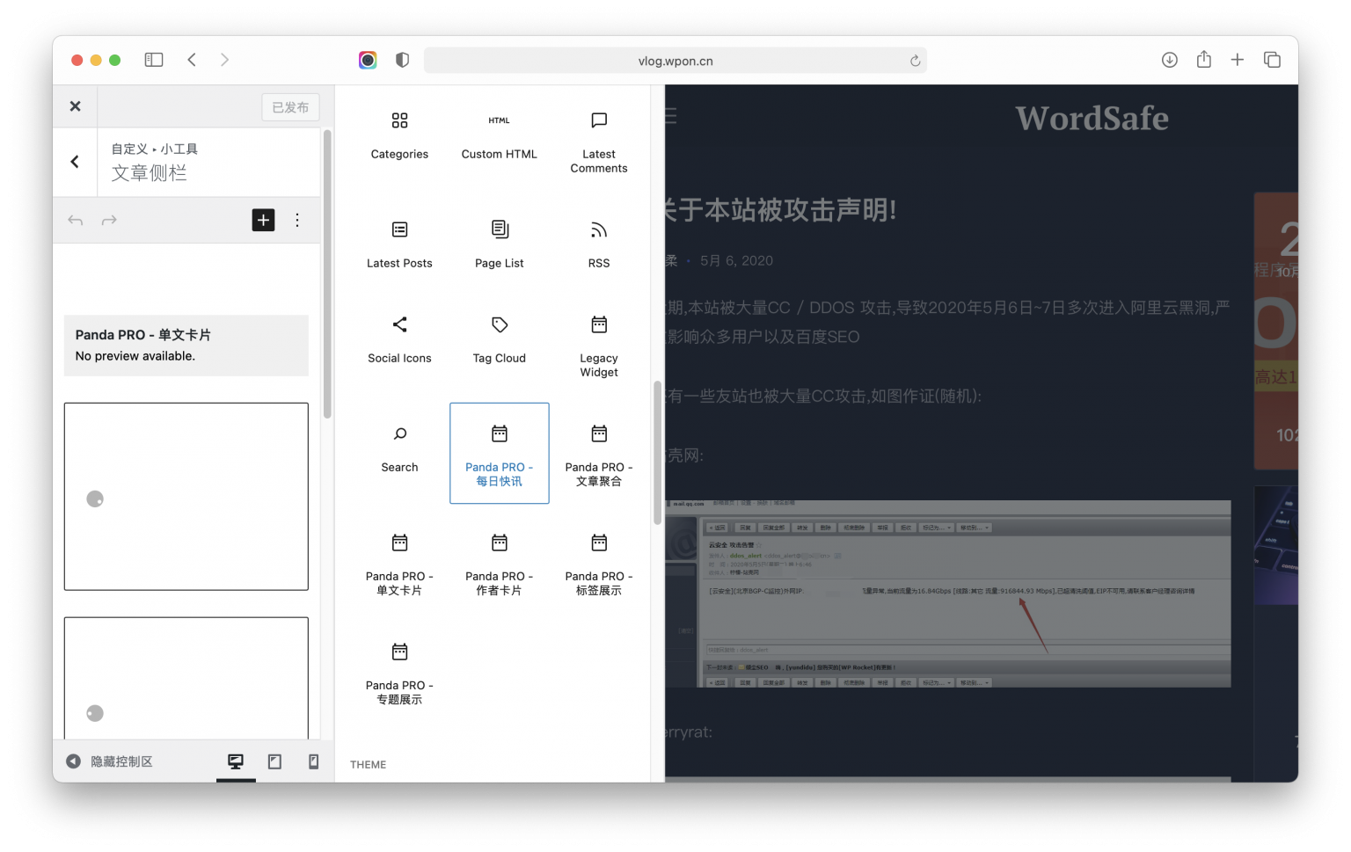
Task: Add the Categories widget block
Action: (399, 135)
